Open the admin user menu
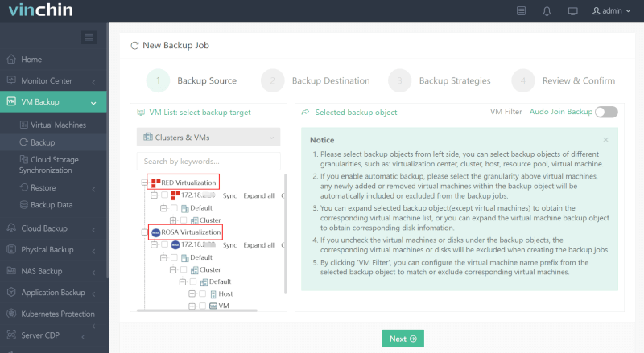This screenshot has height=353, width=644. pyautogui.click(x=611, y=11)
